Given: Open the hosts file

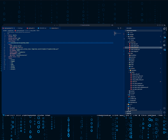Looking at the screenshot, I should (x=143, y=40).
